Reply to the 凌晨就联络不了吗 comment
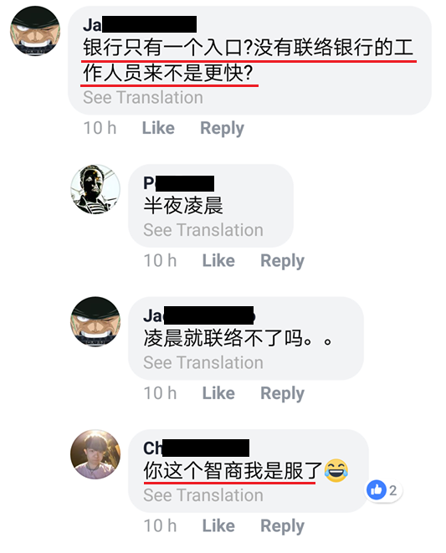This screenshot has width=446, height=553. point(282,393)
